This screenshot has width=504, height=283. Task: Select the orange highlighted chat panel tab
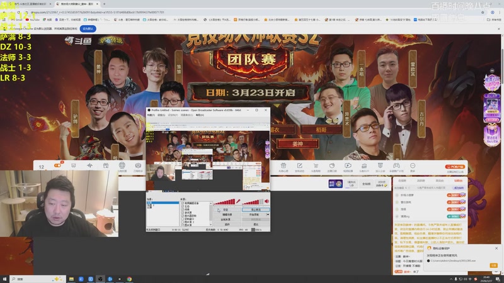coord(459,180)
